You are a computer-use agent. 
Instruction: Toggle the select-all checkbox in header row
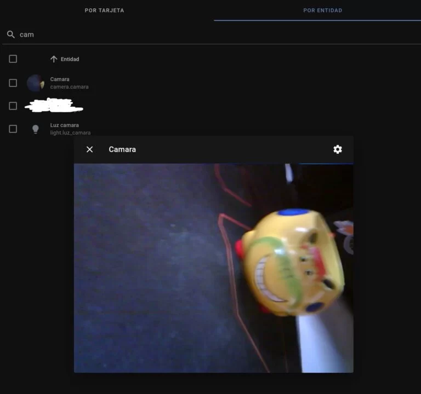(x=13, y=59)
